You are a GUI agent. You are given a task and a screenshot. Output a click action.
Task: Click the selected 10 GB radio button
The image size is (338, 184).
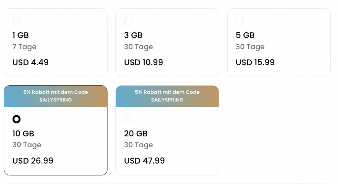coord(17,119)
